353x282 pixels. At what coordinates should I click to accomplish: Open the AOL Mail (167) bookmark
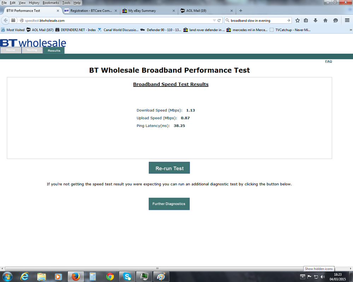tap(40, 30)
